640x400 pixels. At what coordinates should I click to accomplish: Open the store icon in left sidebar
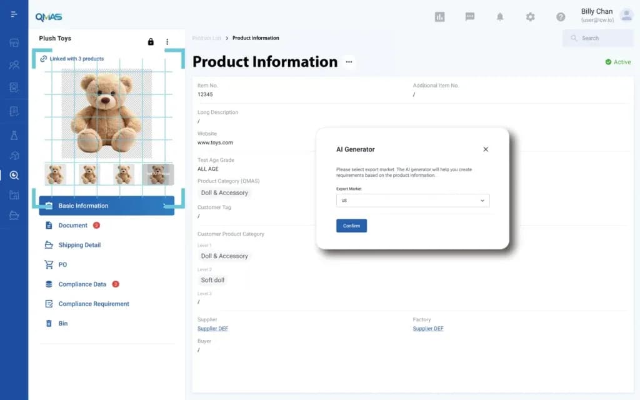[14, 42]
